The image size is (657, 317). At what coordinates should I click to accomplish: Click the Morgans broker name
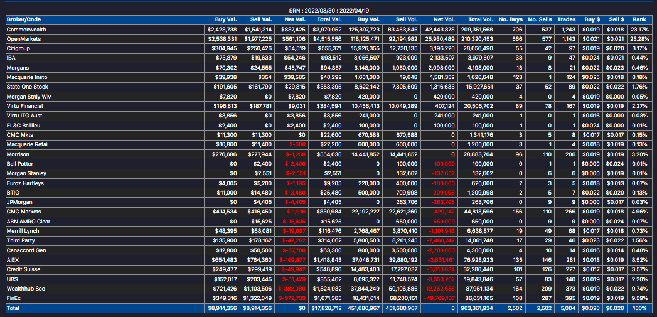[18, 68]
